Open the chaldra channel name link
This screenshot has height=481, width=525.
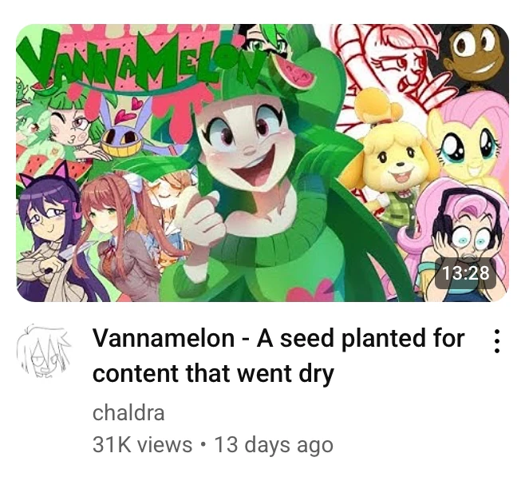point(128,412)
